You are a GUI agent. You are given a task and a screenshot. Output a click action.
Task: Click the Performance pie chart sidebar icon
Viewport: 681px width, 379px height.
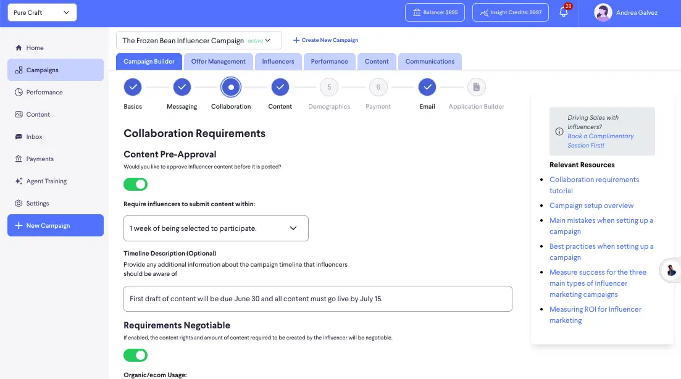pyautogui.click(x=19, y=92)
